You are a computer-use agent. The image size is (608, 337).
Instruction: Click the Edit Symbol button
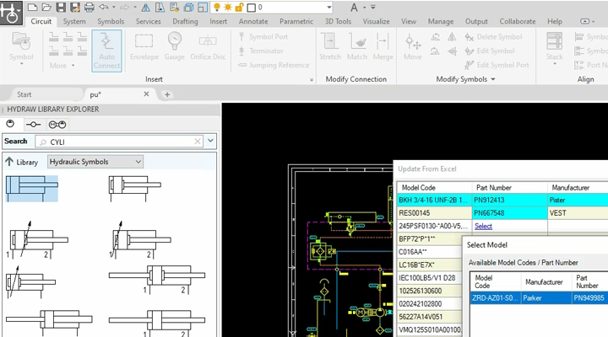489,51
